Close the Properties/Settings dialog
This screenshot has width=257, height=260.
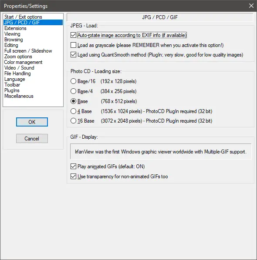coord(251,6)
